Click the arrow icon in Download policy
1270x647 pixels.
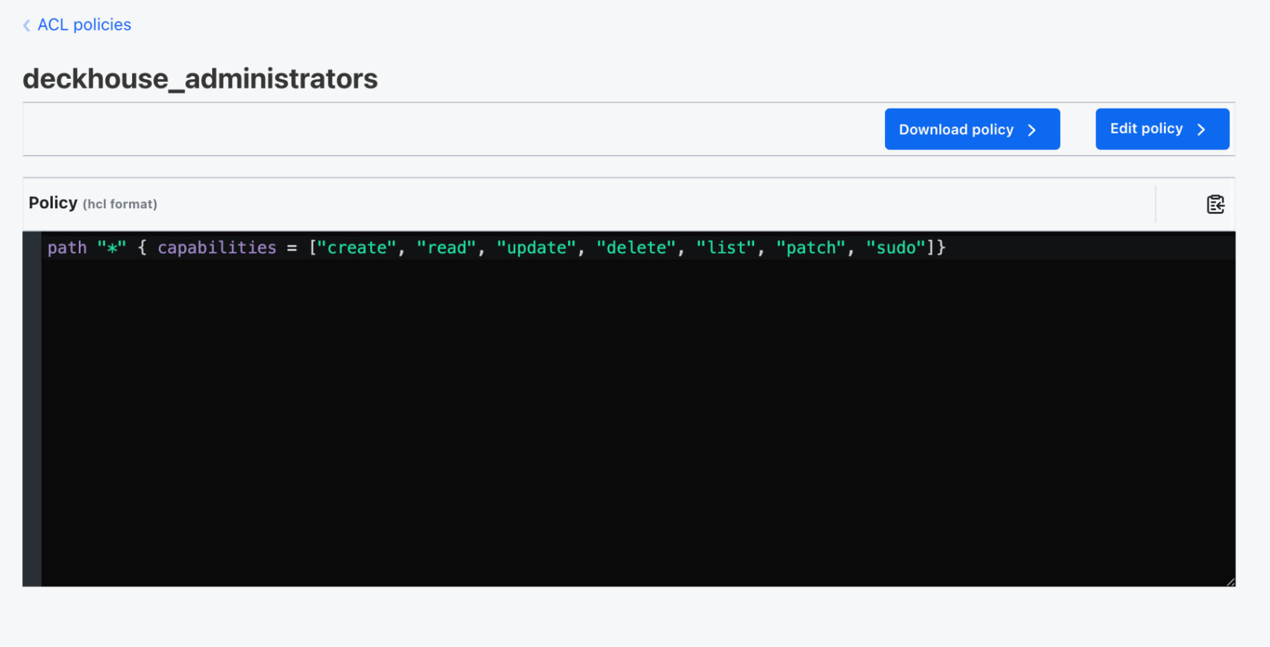(1032, 130)
